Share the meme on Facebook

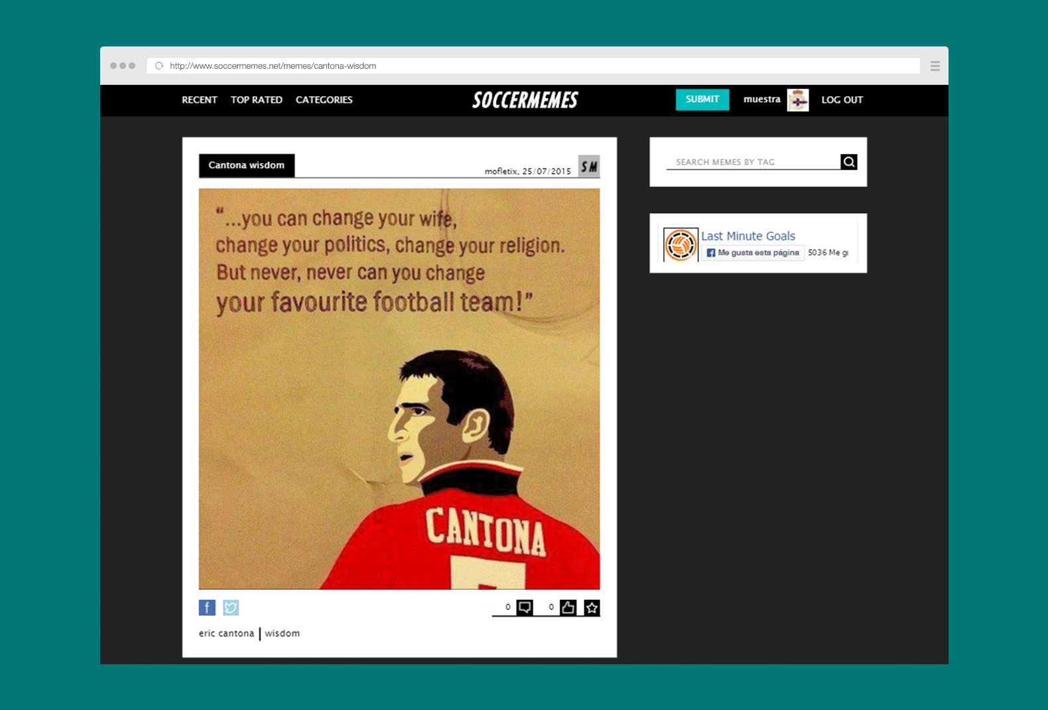coord(207,607)
